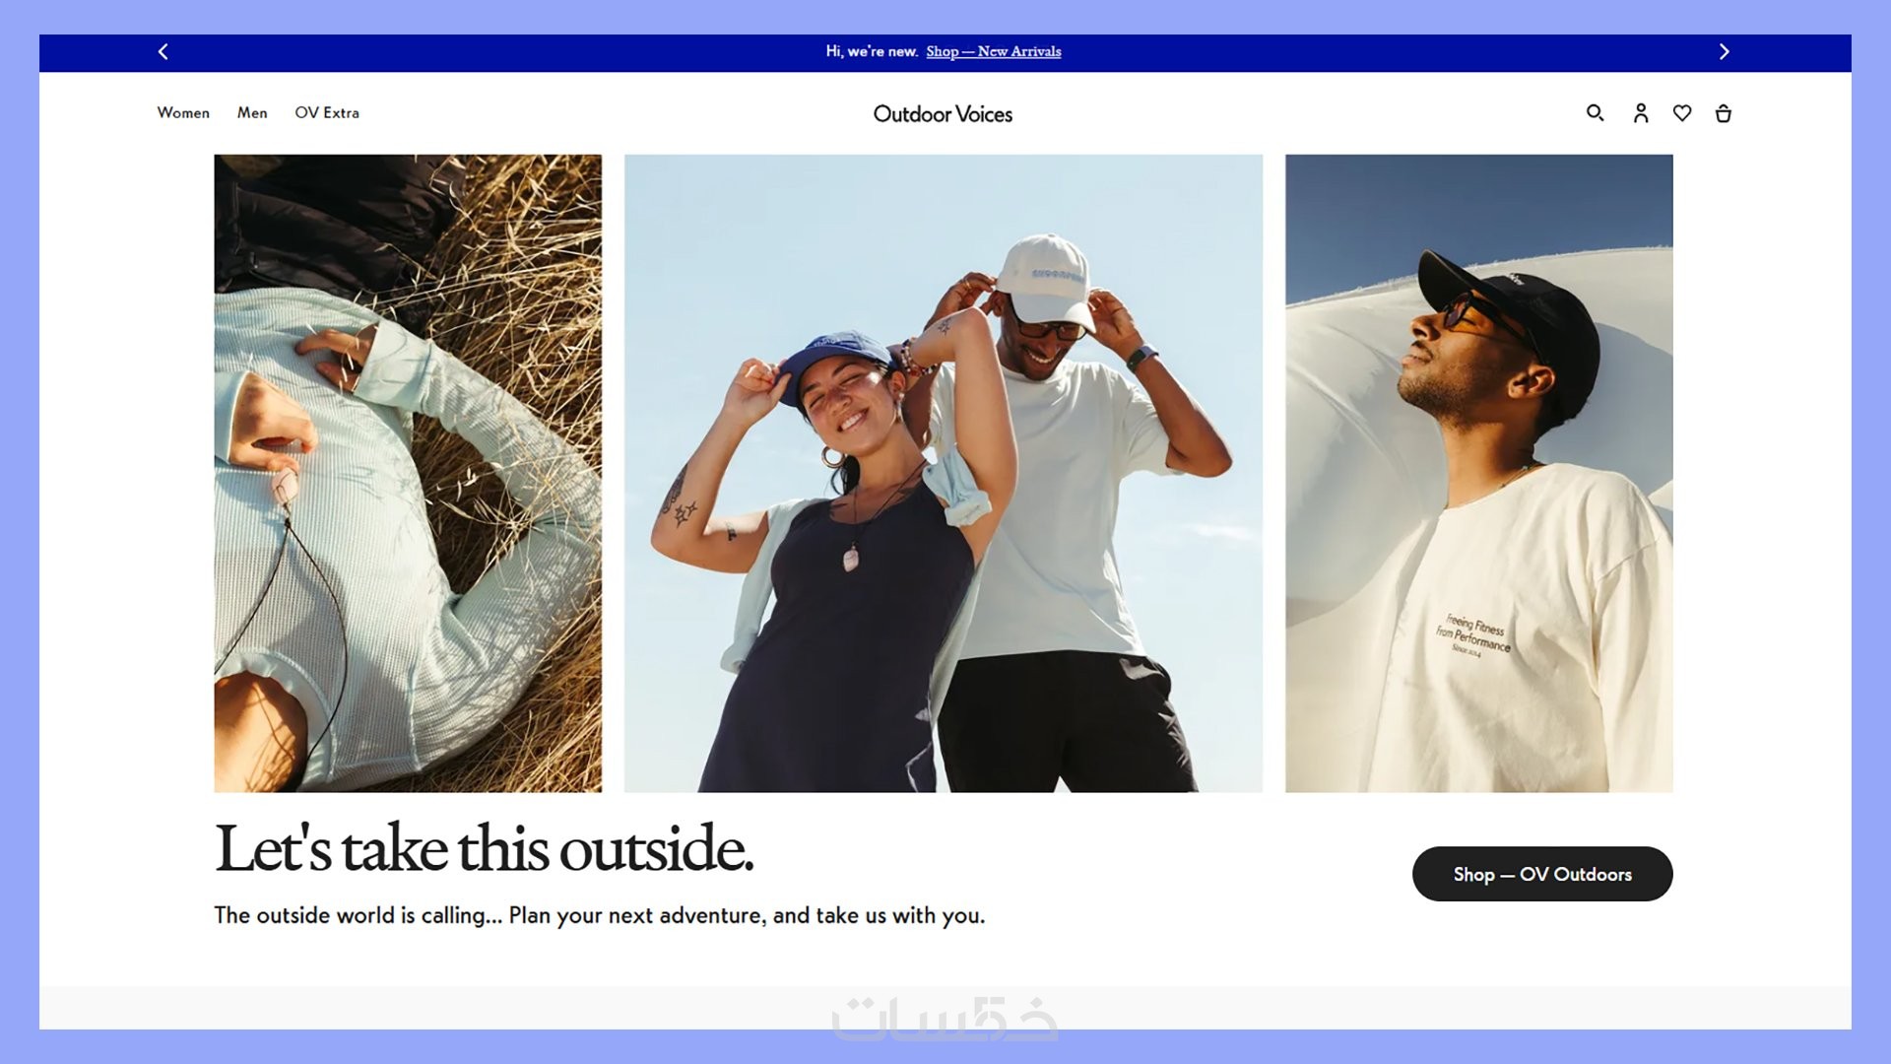Open the Women menu
Viewport: 1891px width, 1064px height.
click(183, 113)
